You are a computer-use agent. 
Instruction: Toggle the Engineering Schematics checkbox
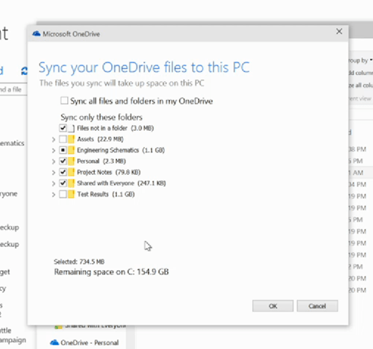click(63, 150)
